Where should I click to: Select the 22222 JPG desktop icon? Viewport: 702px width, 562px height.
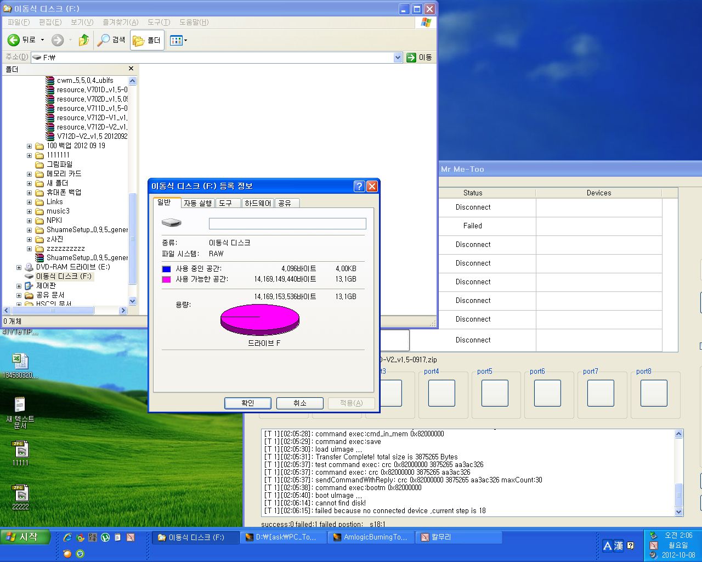point(20,497)
